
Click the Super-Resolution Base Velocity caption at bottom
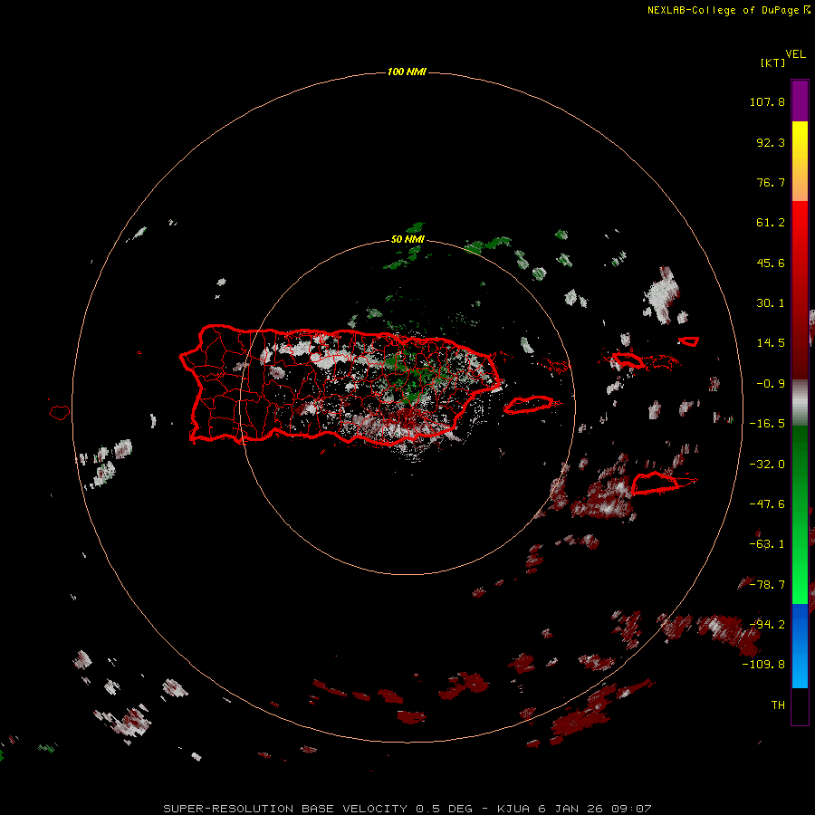[407, 809]
